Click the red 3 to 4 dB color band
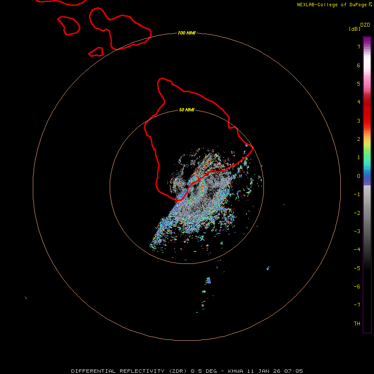This screenshot has width=374, height=374. click(367, 111)
